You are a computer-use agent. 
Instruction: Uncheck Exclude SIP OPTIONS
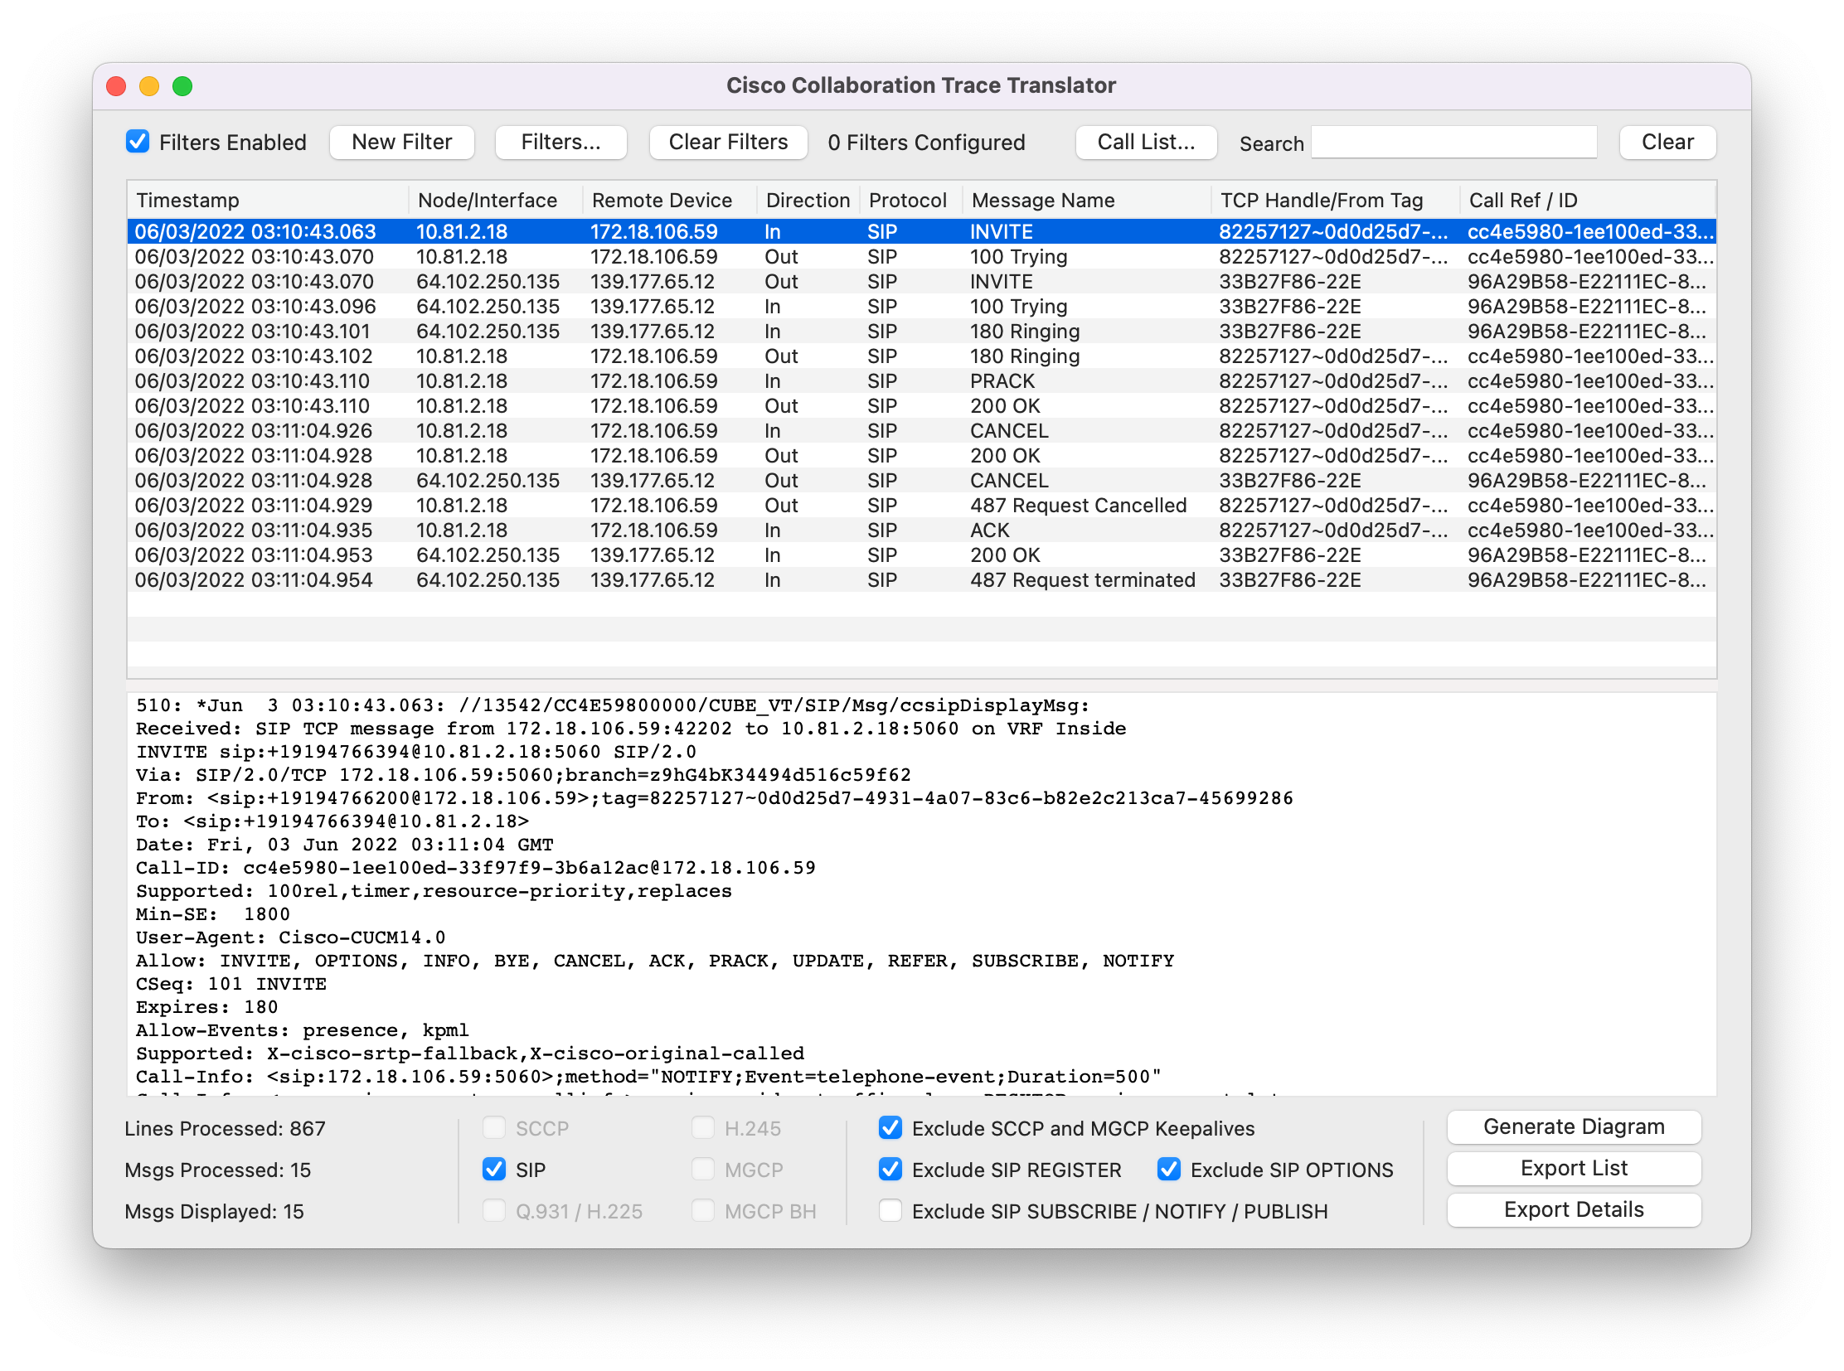coord(1169,1170)
